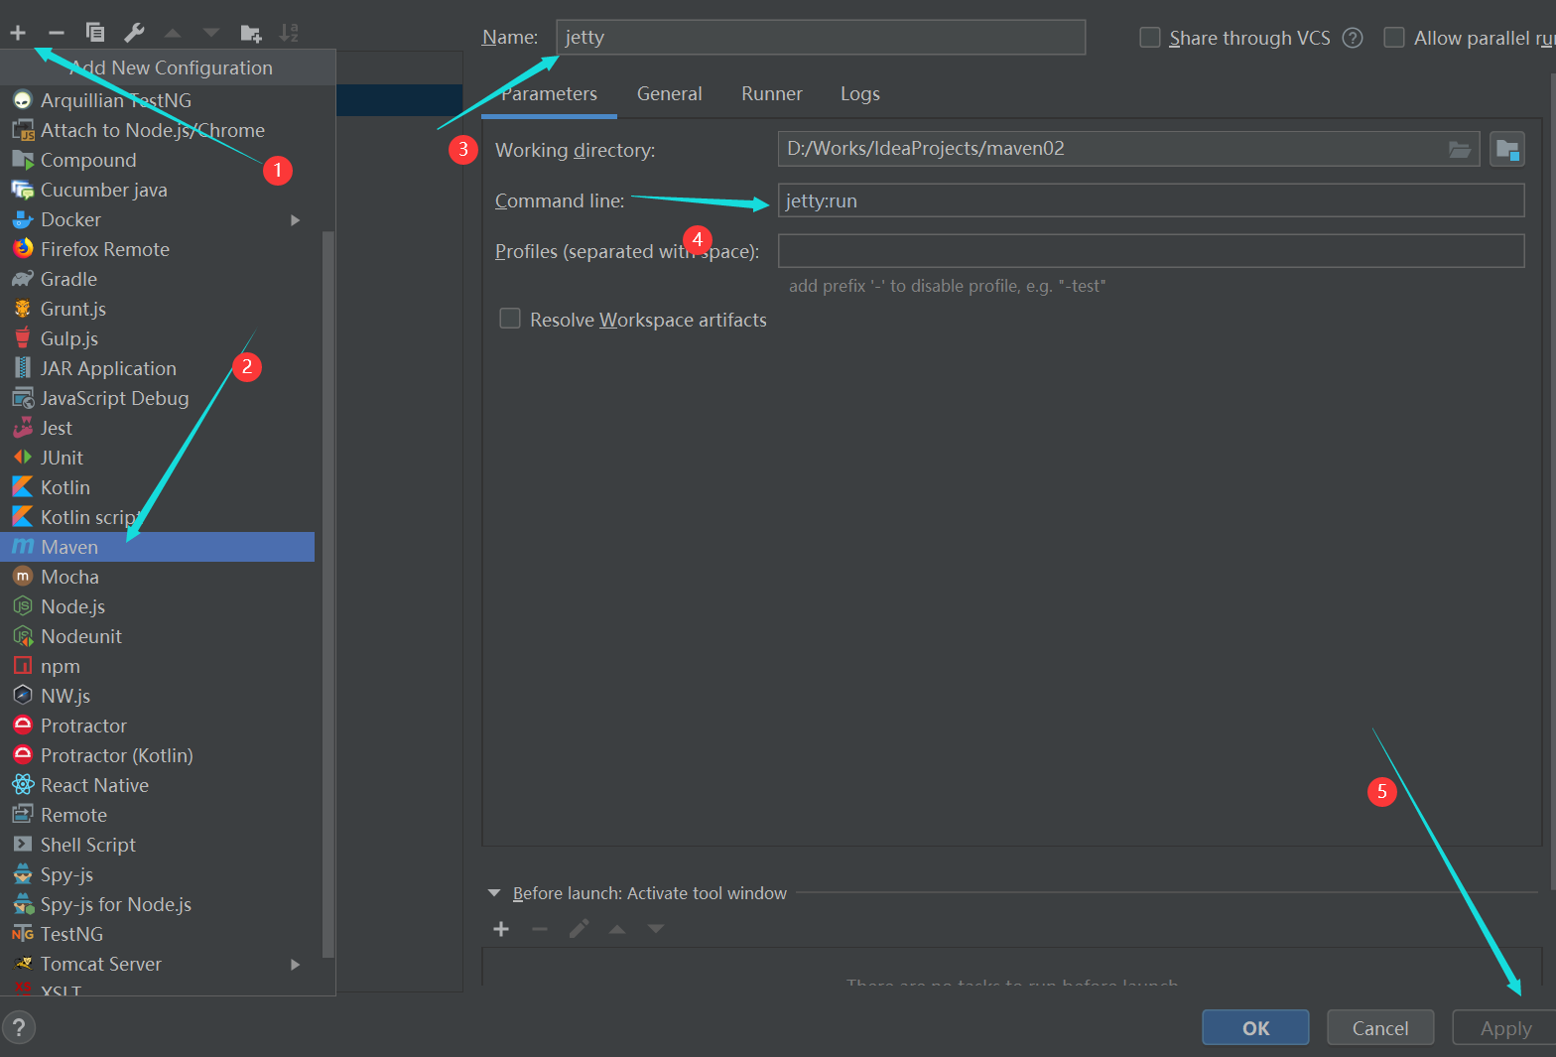This screenshot has height=1057, width=1556.
Task: Click the Move Down arrow in top toolbar
Action: 211,33
